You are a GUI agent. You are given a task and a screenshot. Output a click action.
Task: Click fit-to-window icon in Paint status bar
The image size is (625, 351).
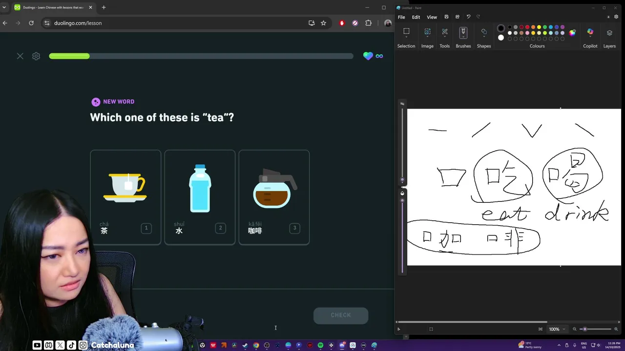[541, 329]
